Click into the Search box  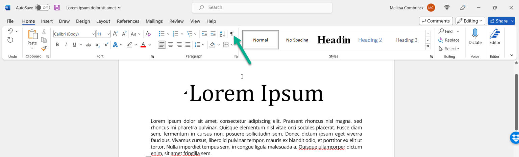pos(262,7)
